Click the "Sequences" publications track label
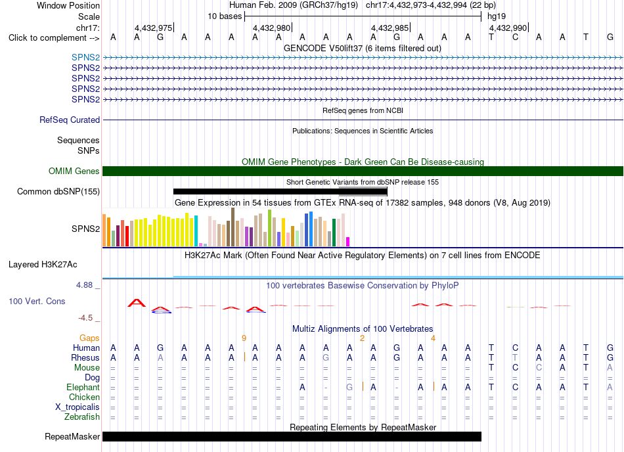624x452 pixels. click(x=78, y=140)
